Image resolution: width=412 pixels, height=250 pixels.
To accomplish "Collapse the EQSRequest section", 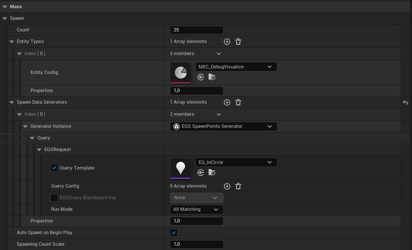I will click(x=39, y=150).
